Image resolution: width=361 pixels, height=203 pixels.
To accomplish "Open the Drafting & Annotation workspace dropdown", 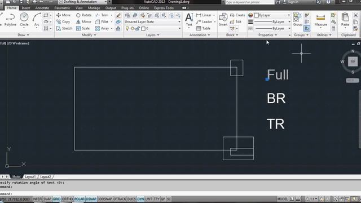I will tap(83, 2).
